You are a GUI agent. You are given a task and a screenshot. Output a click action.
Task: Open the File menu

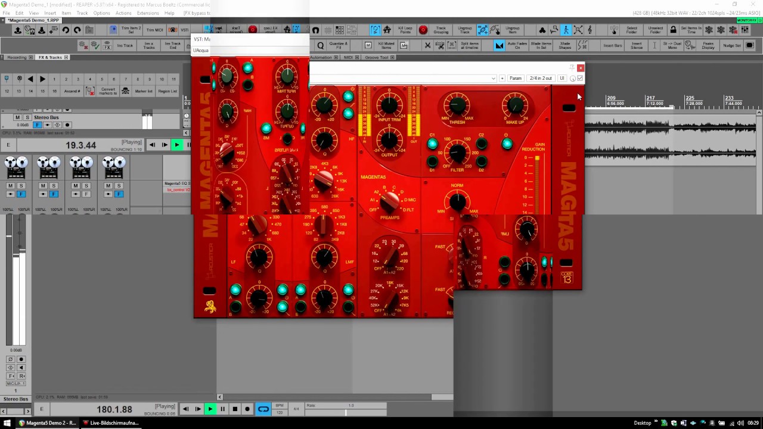(x=7, y=13)
